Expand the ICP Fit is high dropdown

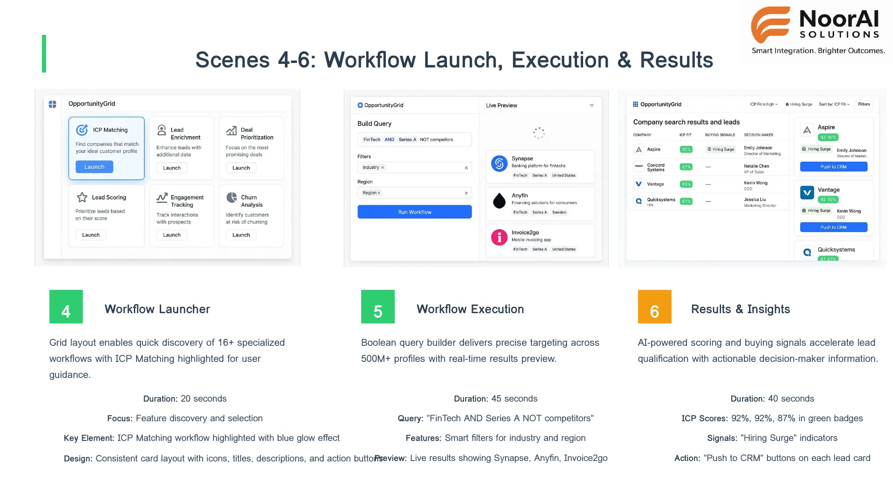click(764, 105)
